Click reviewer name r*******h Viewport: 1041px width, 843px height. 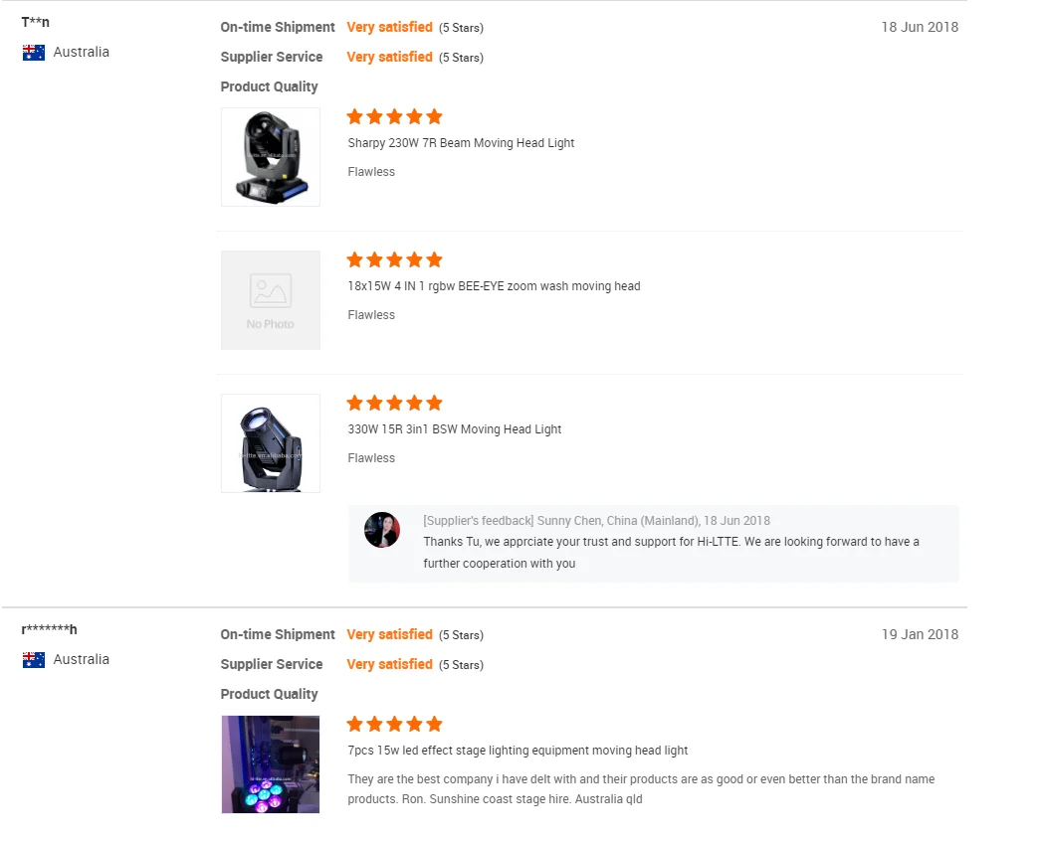(x=50, y=630)
